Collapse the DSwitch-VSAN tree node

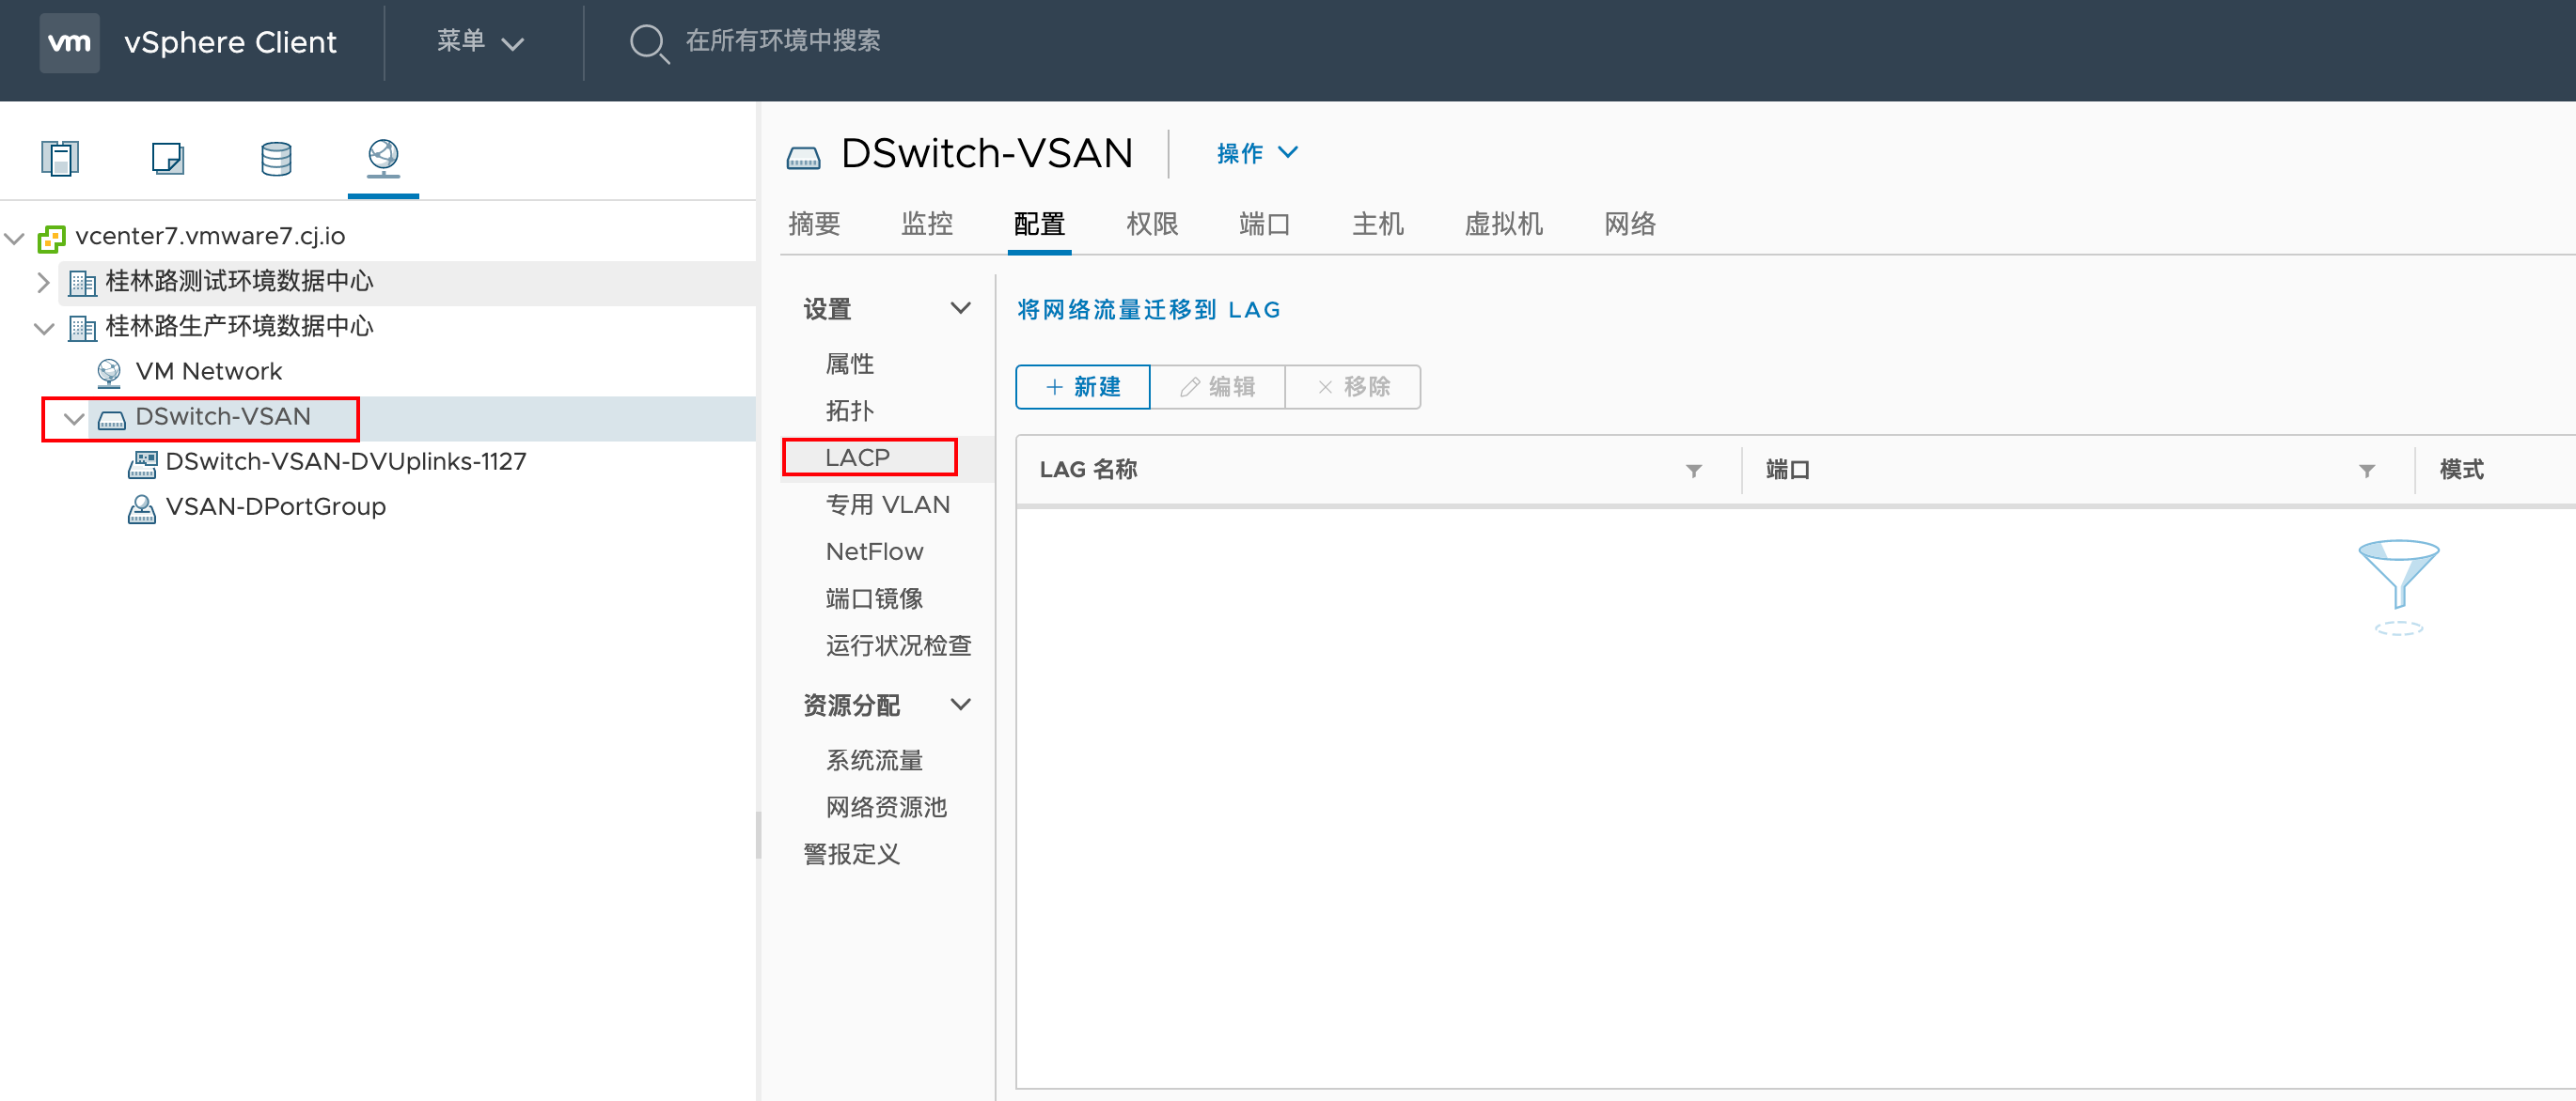[x=73, y=418]
